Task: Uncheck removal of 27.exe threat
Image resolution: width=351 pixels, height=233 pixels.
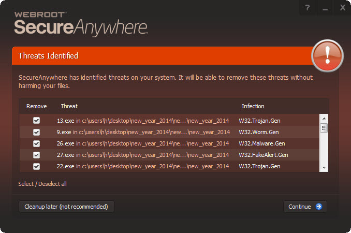Action: [36, 155]
